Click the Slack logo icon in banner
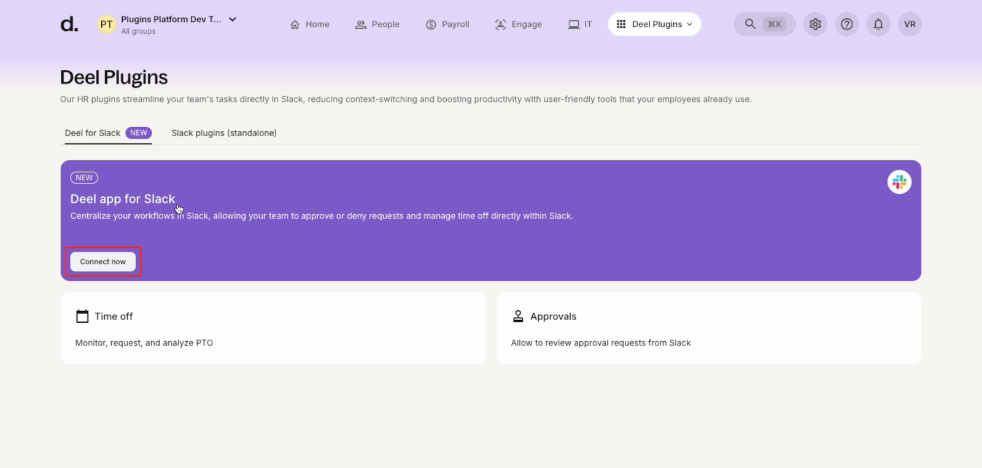 (899, 182)
